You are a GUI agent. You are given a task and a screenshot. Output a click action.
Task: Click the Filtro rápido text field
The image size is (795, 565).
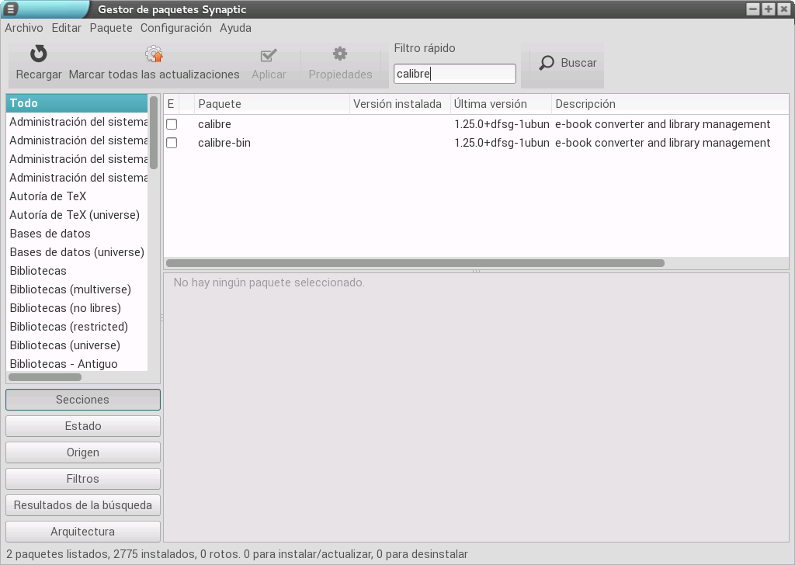[x=454, y=74]
